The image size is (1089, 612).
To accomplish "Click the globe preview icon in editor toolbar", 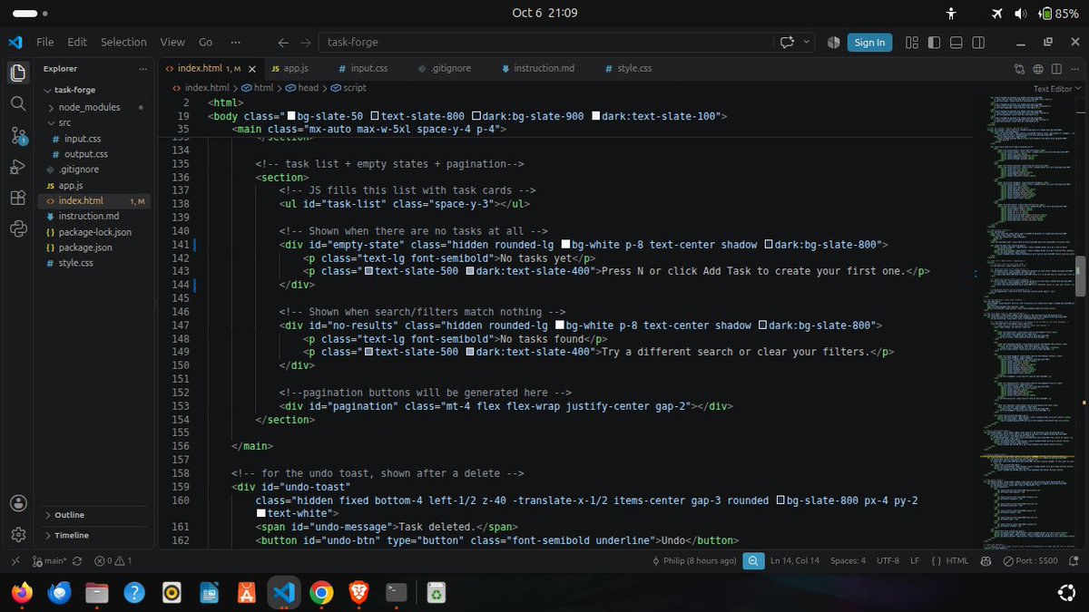I will click(x=1038, y=68).
